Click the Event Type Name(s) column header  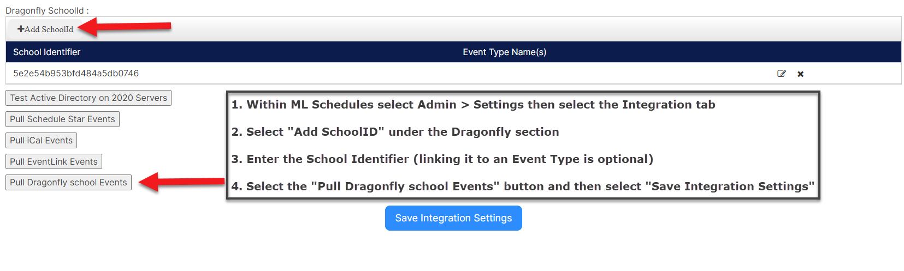pos(504,52)
